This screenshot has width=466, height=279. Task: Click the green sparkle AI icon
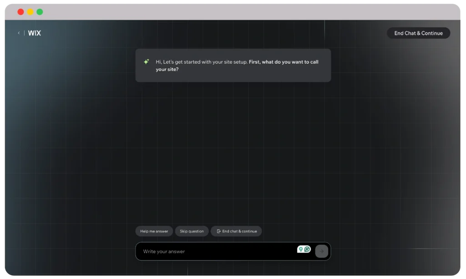click(x=146, y=62)
